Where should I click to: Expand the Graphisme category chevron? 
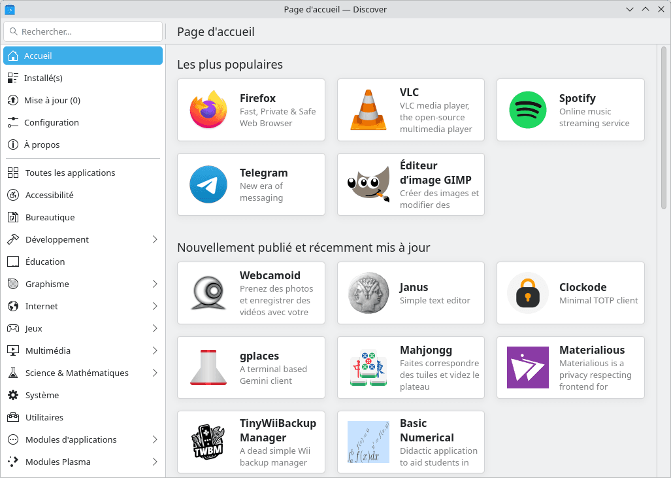[x=155, y=284]
